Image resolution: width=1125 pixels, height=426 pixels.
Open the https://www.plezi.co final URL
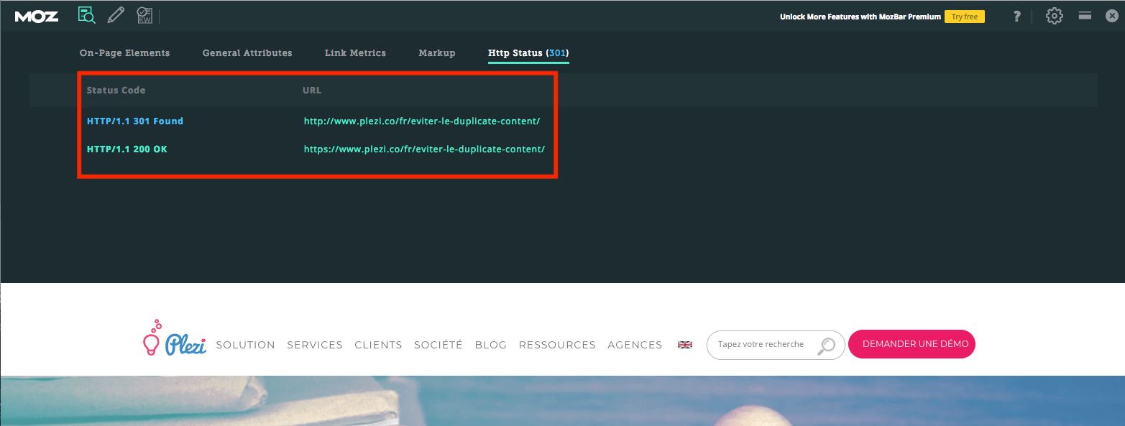click(424, 149)
